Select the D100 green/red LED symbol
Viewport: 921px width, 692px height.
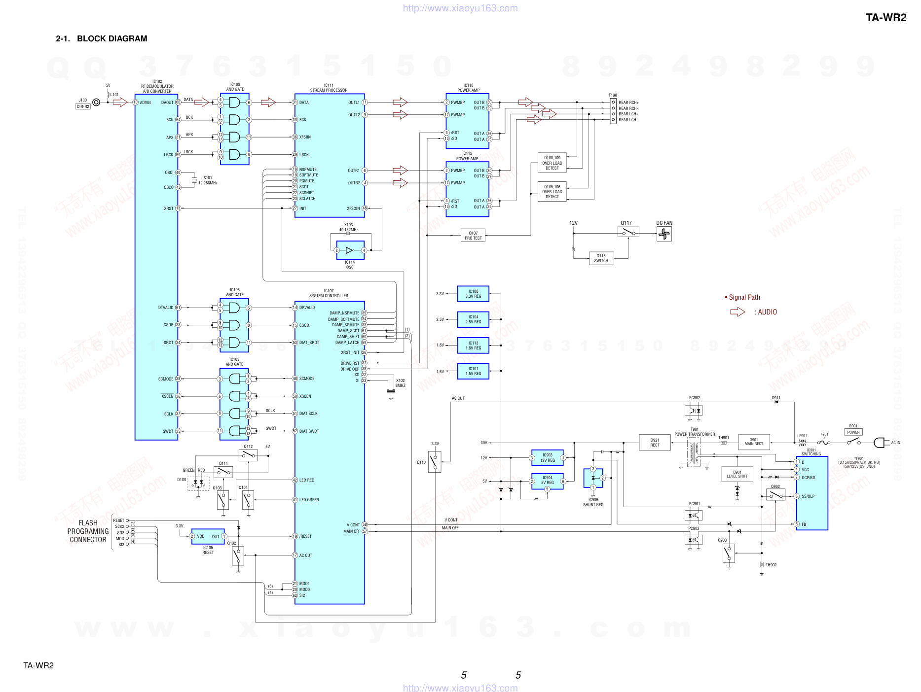click(198, 484)
